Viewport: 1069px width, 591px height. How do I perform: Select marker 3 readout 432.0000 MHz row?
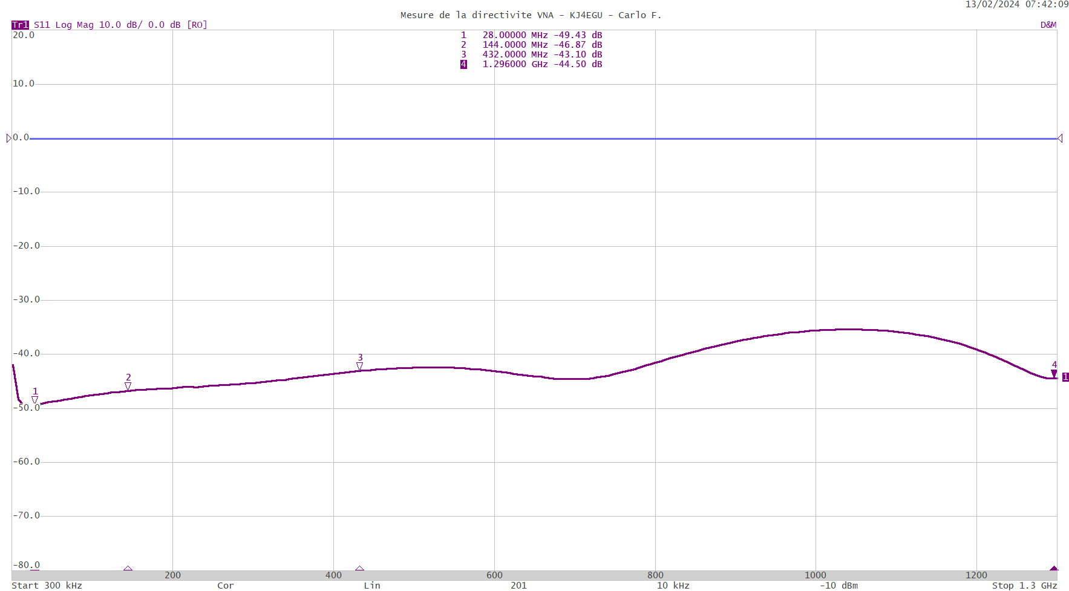531,54
